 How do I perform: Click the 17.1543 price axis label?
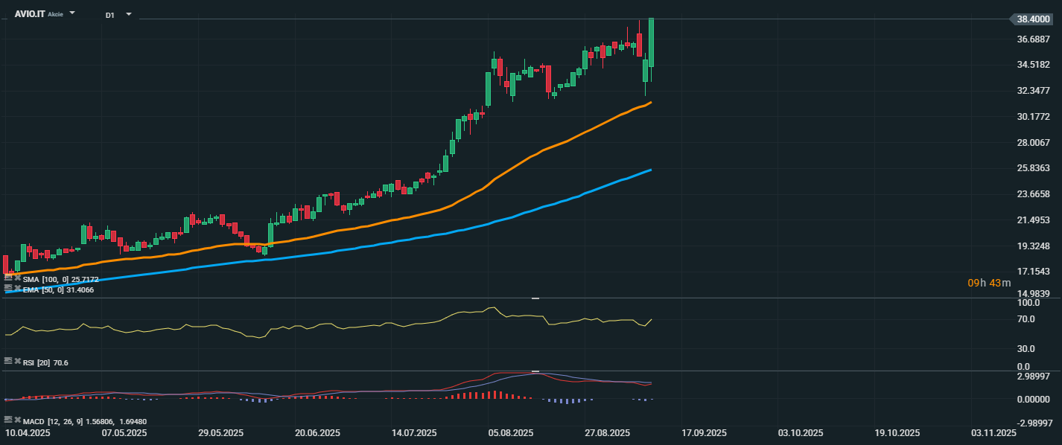tap(1034, 272)
